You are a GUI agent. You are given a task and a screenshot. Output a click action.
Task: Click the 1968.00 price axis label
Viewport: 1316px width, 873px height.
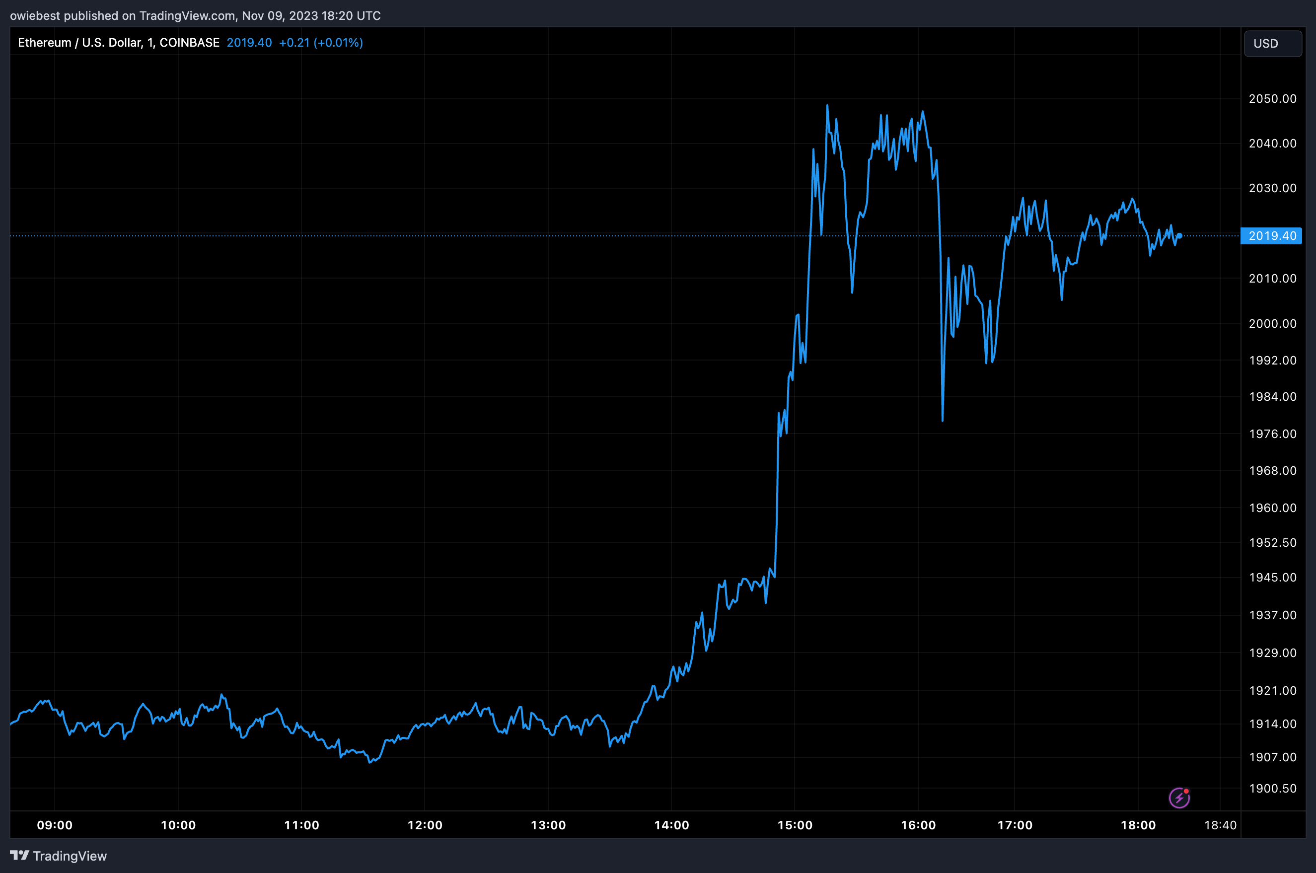(1273, 470)
